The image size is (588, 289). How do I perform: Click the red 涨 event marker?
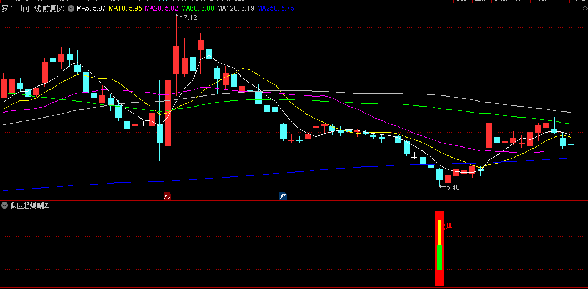point(167,196)
